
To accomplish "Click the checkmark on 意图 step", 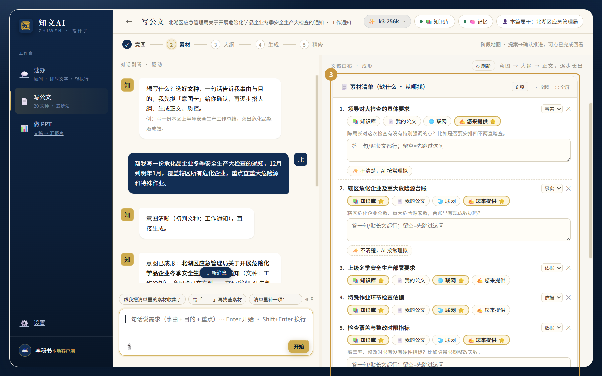I will [127, 44].
